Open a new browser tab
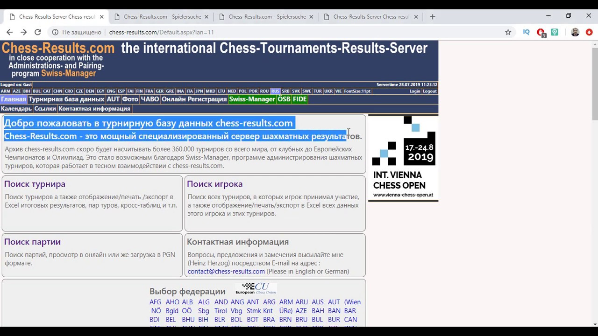 point(433,17)
